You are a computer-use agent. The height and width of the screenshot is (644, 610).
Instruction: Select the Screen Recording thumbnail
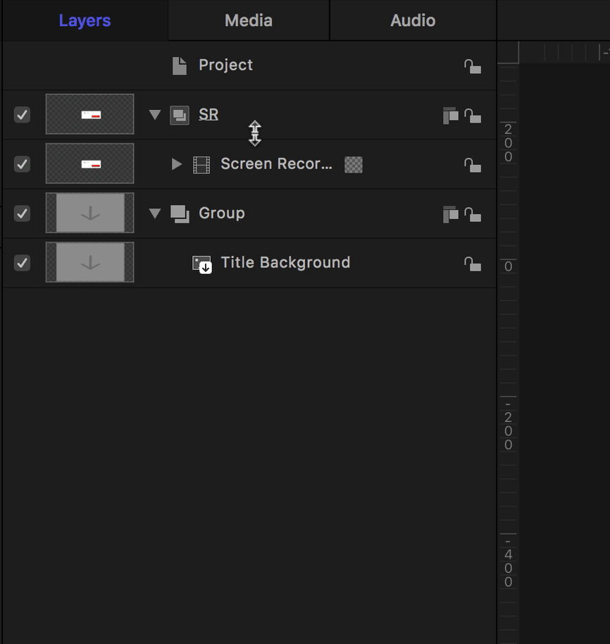click(90, 163)
